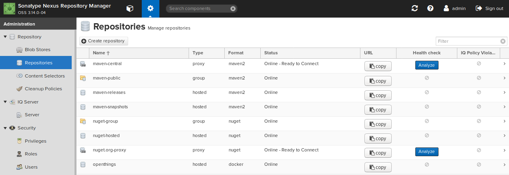Collapse the IQ Server tree section
The width and height of the screenshot is (509, 175).
click(x=5, y=102)
